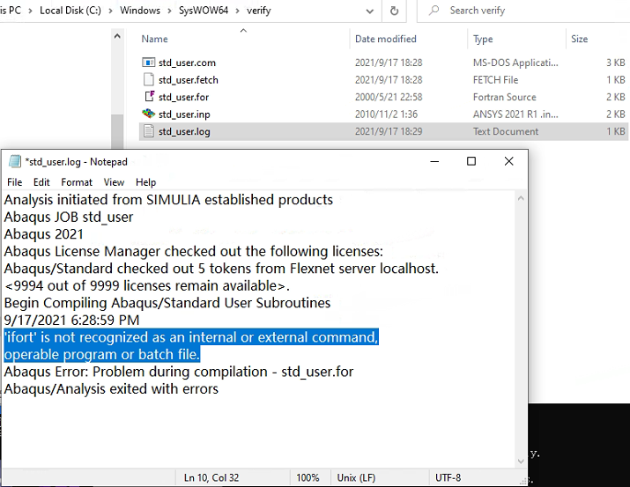The height and width of the screenshot is (487, 630).
Task: Click the std_user.com file icon
Action: tap(148, 63)
